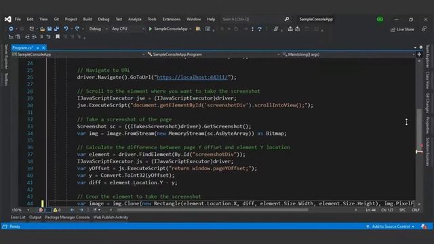Image resolution: width=434 pixels, height=244 pixels.
Task: Click the notifications icon in the status bar
Action: [x=424, y=226]
